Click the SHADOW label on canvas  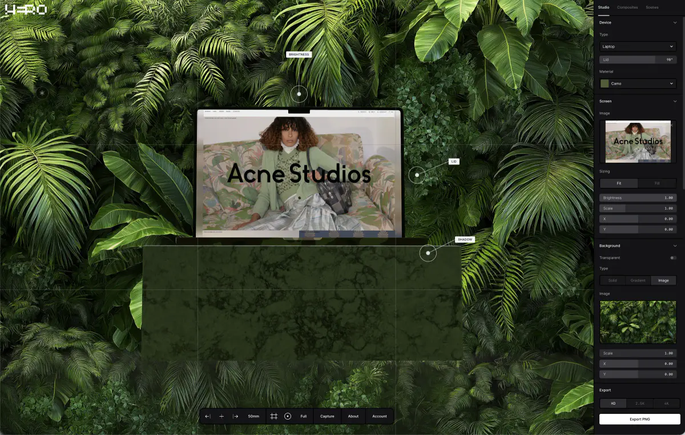coord(465,239)
